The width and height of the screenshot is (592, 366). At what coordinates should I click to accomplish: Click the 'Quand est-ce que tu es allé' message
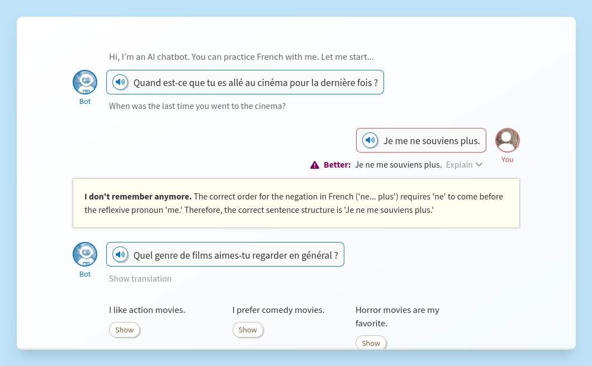pyautogui.click(x=255, y=83)
